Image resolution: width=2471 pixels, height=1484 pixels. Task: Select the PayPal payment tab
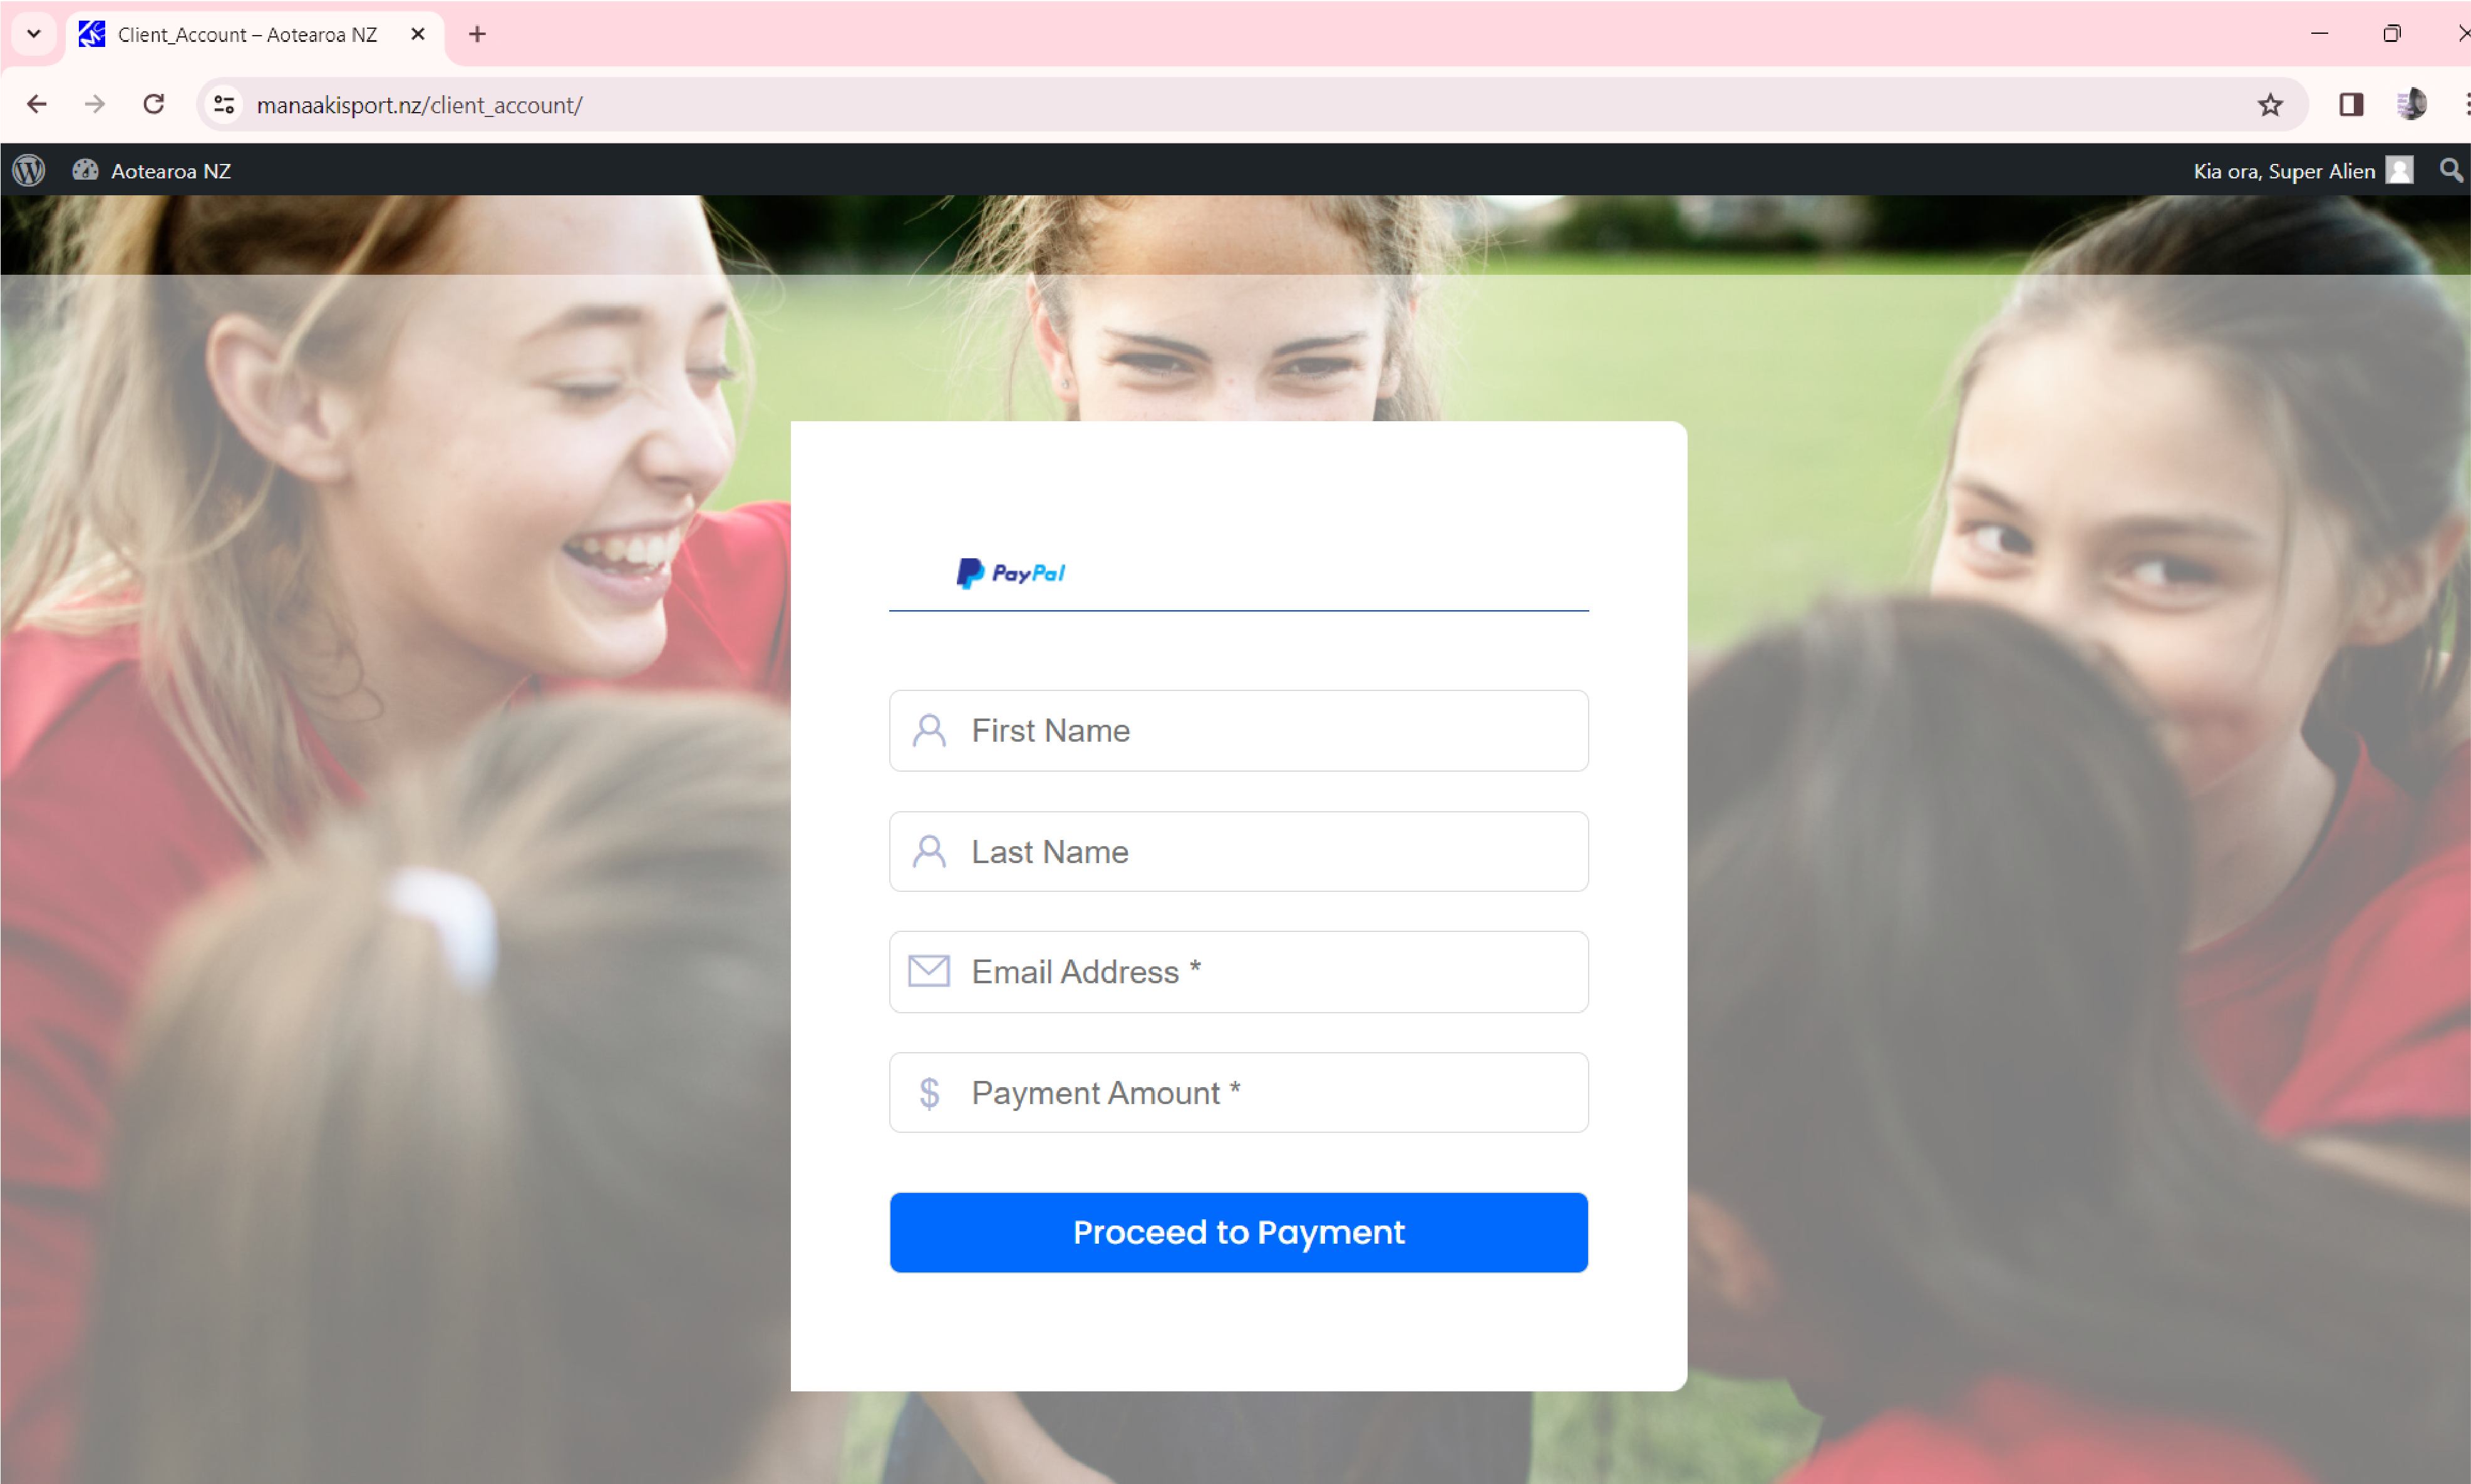pos(1011,573)
